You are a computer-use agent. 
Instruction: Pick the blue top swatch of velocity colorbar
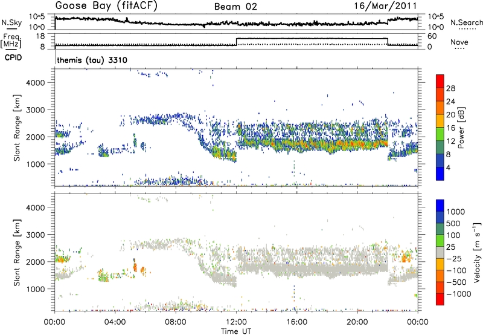[440, 206]
